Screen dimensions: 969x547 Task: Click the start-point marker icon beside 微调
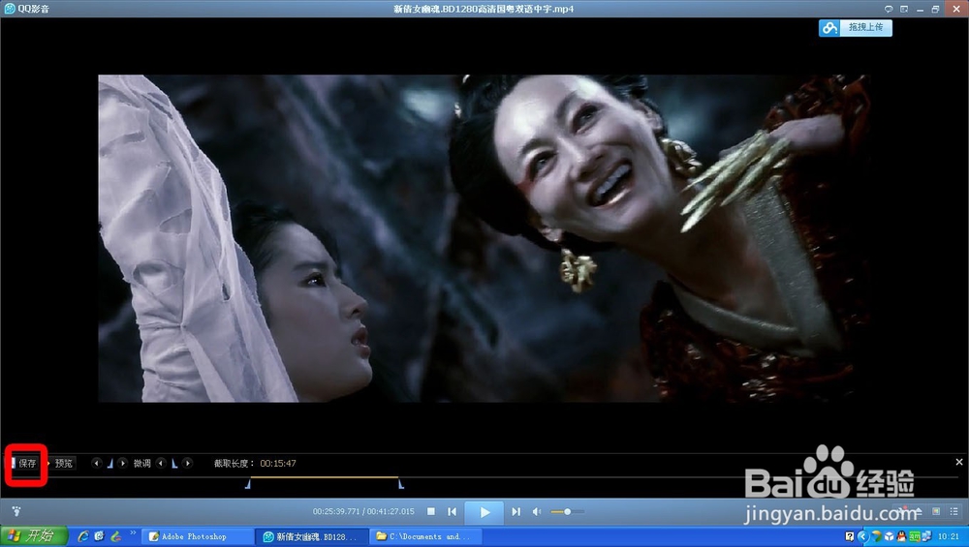click(110, 463)
